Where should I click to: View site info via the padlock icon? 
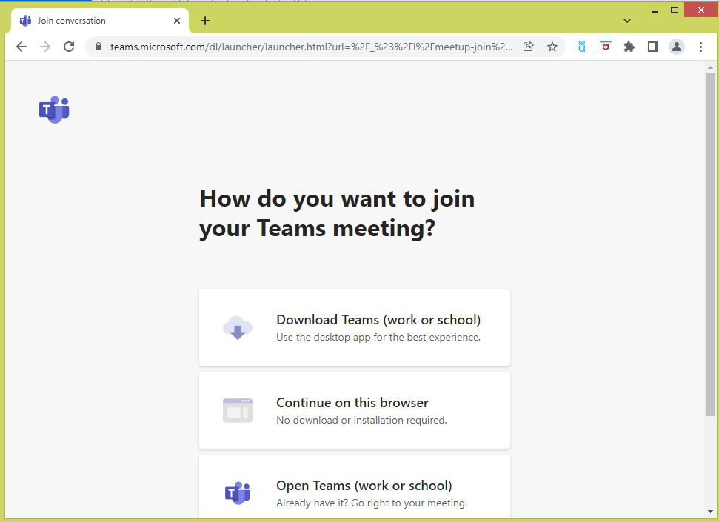click(x=98, y=47)
